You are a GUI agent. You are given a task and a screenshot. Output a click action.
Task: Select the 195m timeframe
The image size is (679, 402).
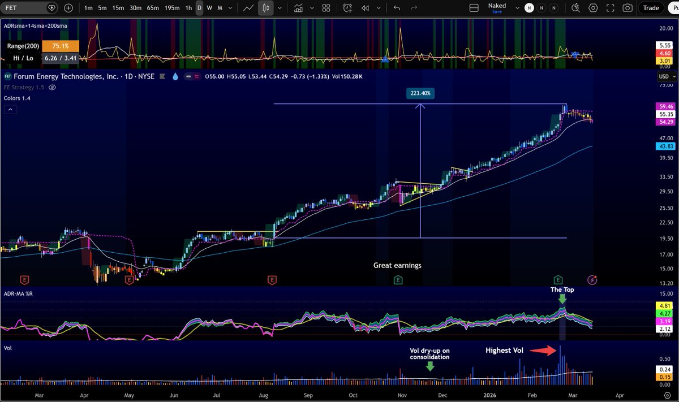(x=172, y=8)
